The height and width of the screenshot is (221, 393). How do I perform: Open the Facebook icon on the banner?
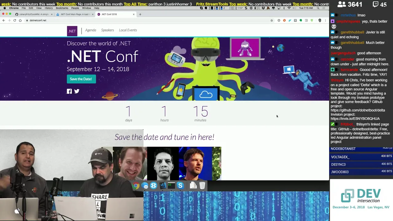click(69, 91)
